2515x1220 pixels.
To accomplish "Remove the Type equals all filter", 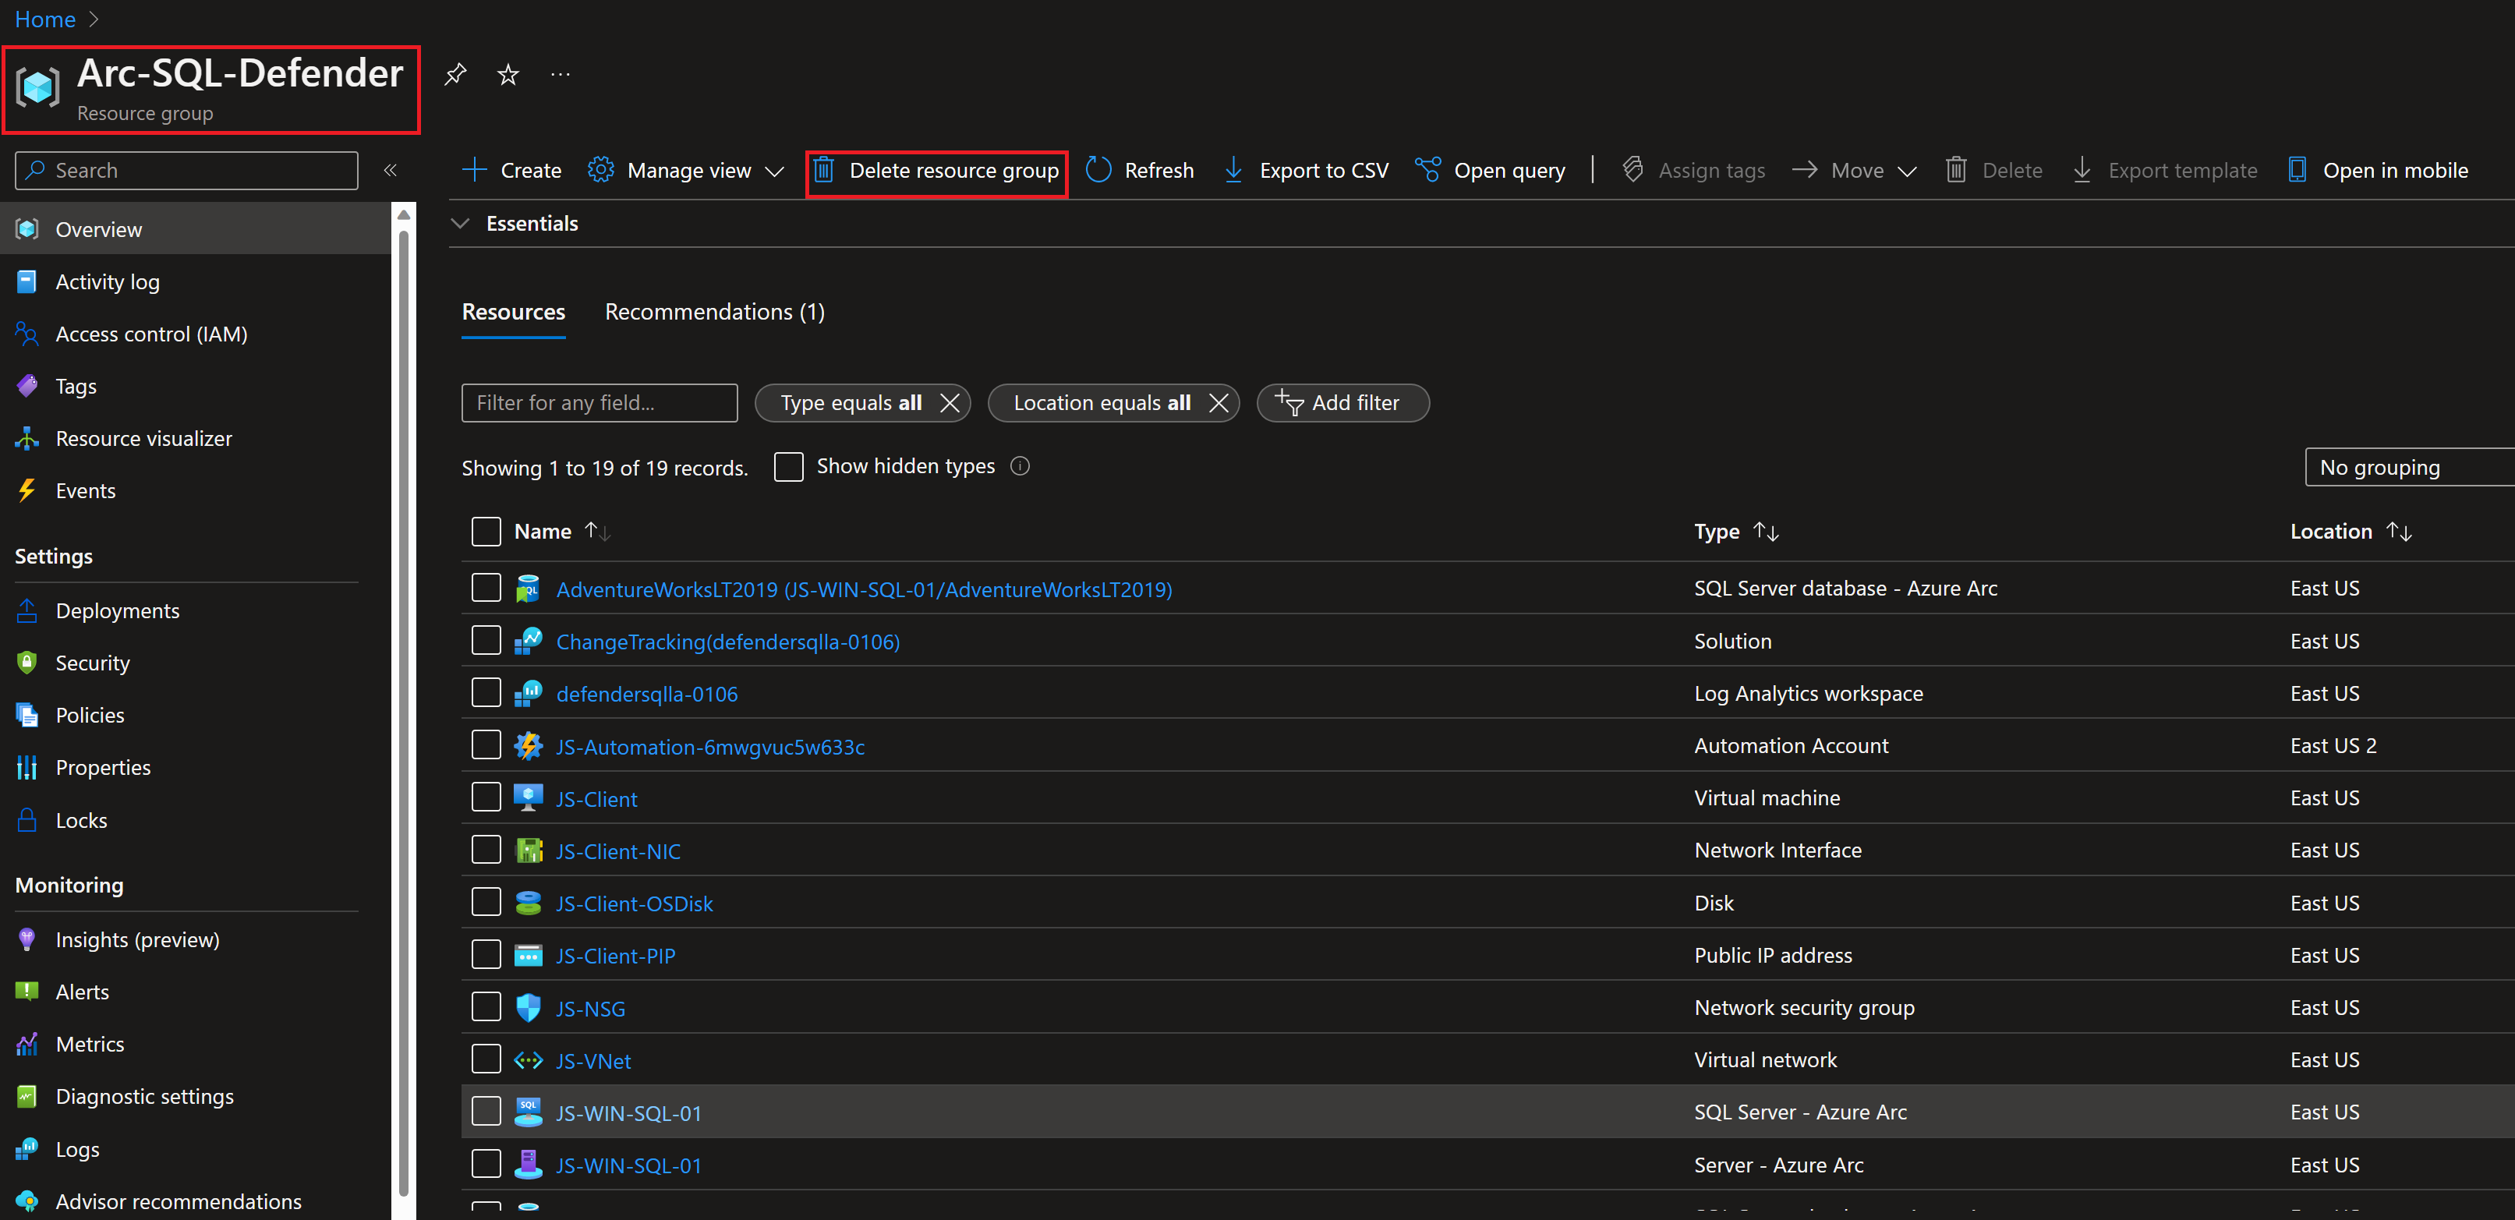I will point(949,403).
